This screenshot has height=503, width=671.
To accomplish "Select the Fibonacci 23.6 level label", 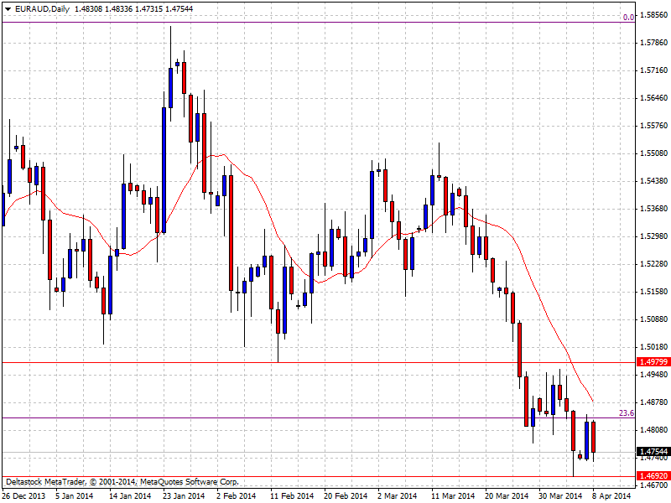I will coord(626,412).
